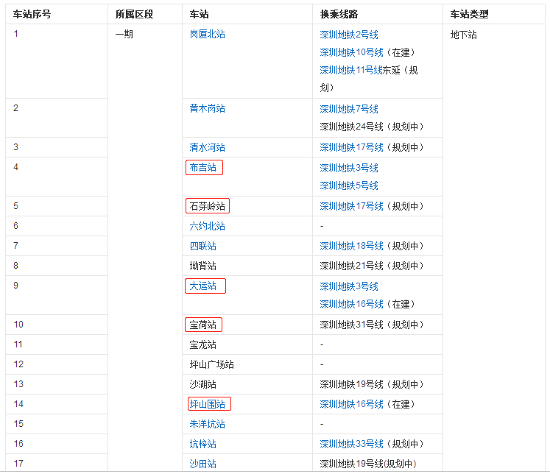Image resolution: width=550 pixels, height=474 pixels.
Task: Open the 深圳地铁18号线 link
Action: [x=351, y=246]
